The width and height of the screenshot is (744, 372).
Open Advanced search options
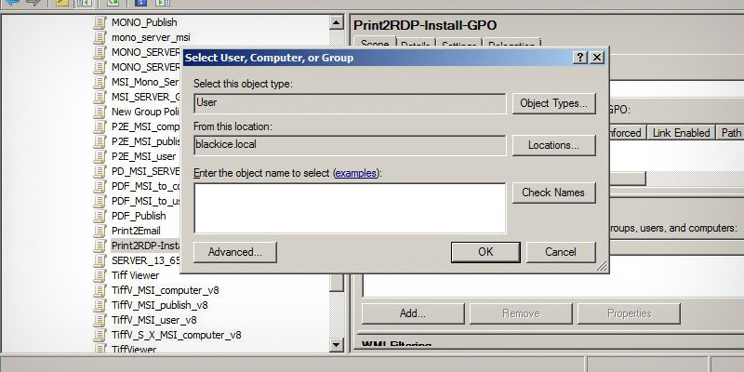234,251
